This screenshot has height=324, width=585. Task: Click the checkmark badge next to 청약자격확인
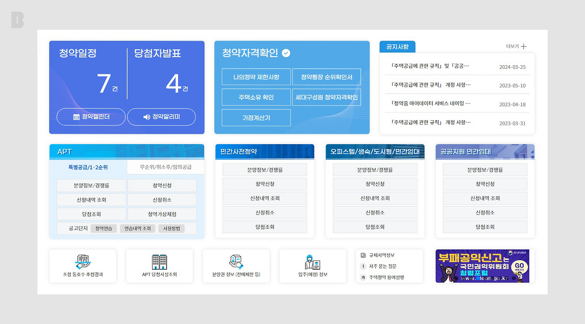pos(286,53)
